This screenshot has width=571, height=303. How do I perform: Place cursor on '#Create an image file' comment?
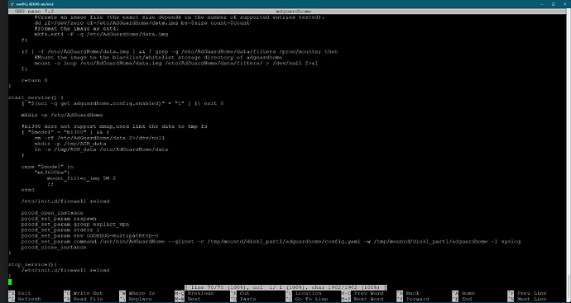pos(180,17)
